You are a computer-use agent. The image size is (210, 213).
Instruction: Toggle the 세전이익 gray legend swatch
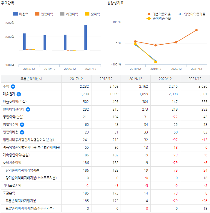pyautogui.click(x=62, y=14)
